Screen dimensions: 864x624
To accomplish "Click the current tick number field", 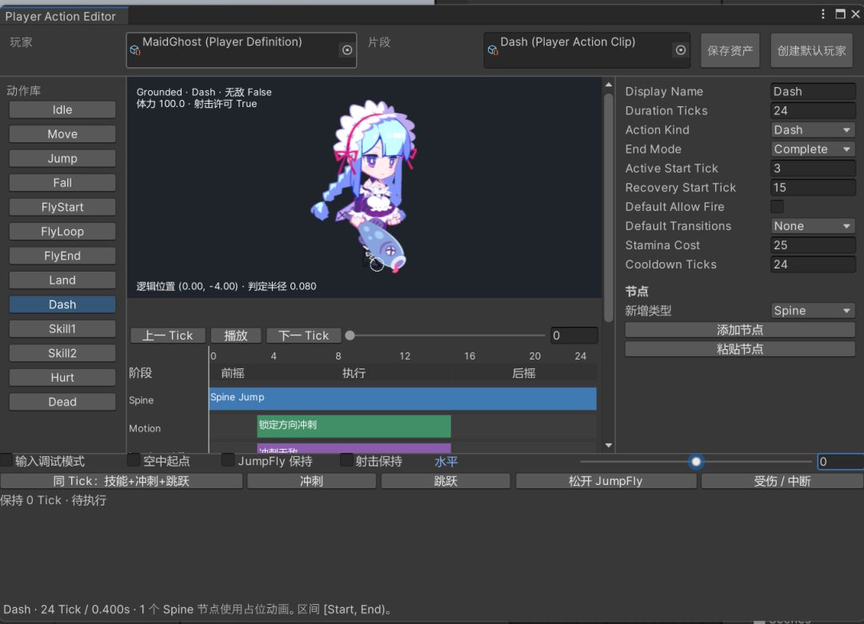I will coord(574,335).
